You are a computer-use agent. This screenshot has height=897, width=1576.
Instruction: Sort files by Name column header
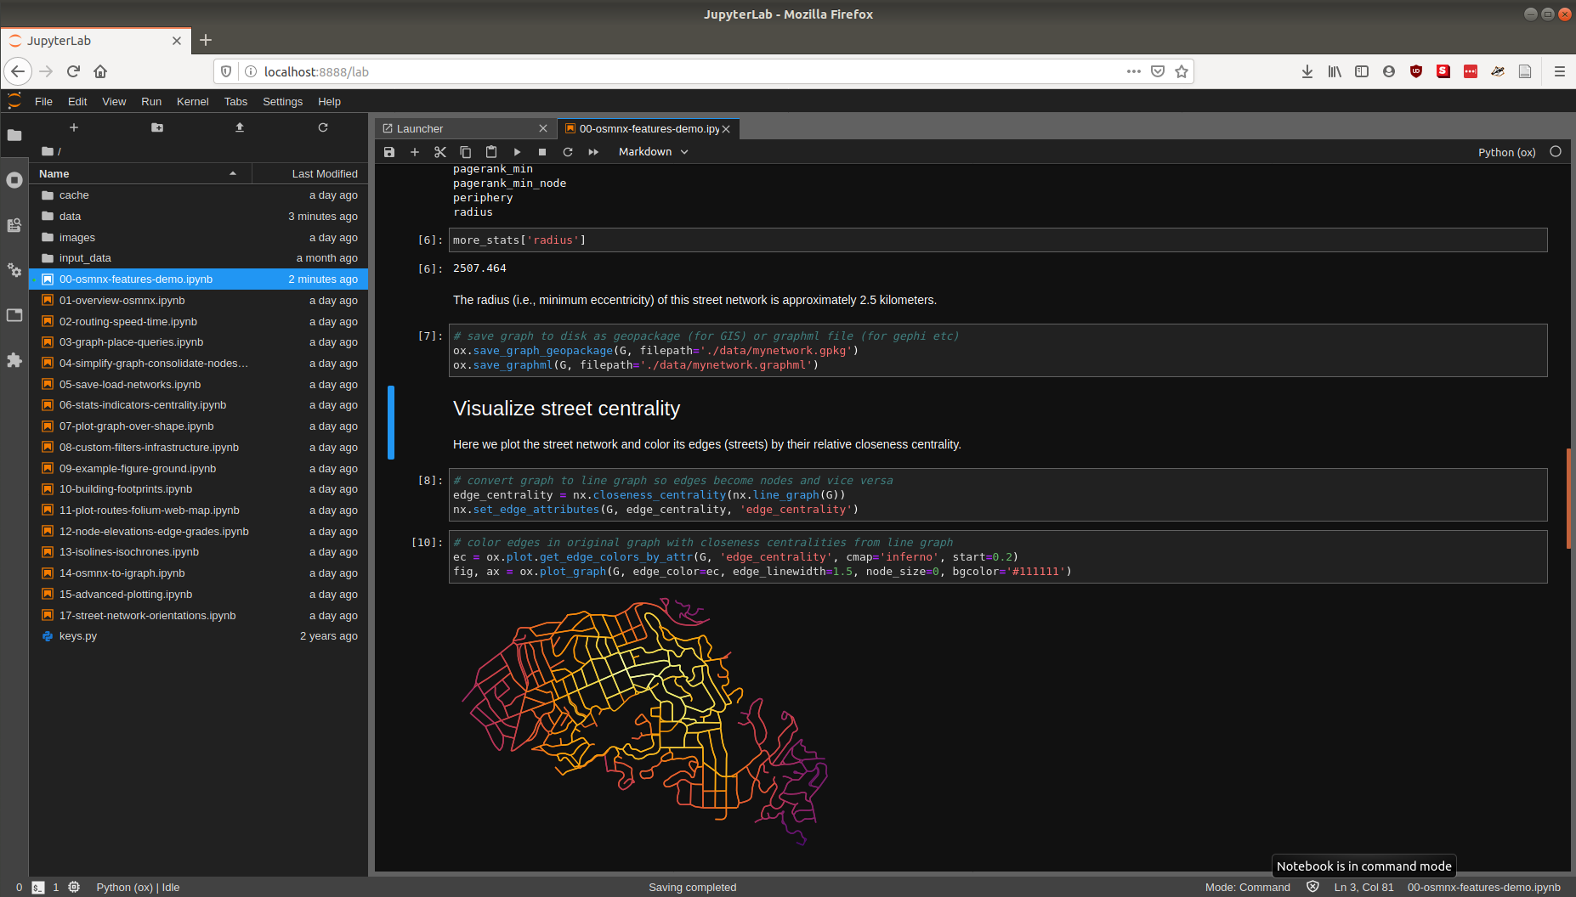[x=54, y=173]
